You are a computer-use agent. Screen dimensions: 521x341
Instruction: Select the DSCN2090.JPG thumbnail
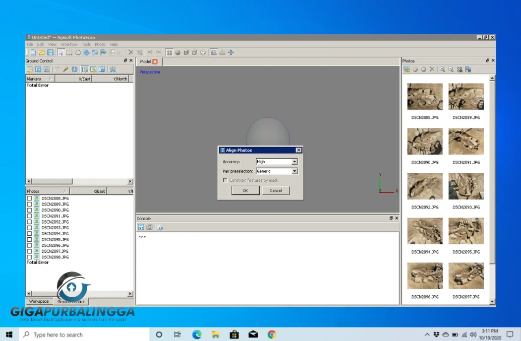(425, 142)
